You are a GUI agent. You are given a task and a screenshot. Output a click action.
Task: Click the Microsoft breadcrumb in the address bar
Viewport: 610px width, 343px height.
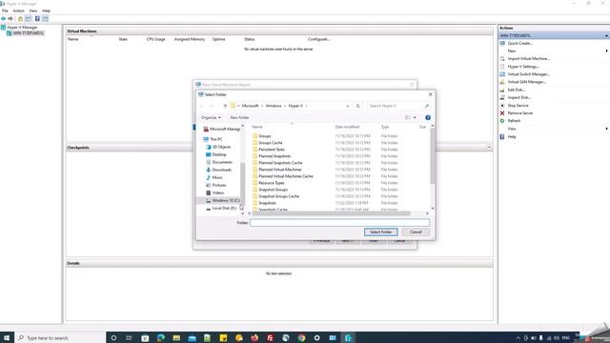click(x=250, y=106)
